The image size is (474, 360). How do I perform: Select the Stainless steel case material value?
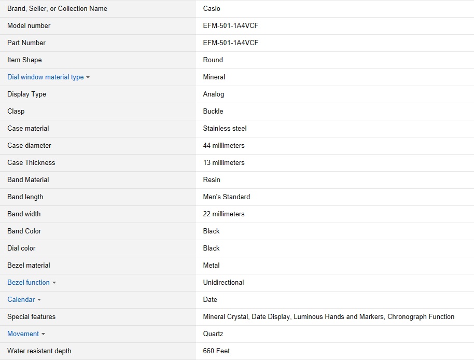225,129
